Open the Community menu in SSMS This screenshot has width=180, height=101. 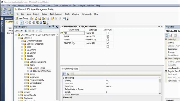point(87,14)
